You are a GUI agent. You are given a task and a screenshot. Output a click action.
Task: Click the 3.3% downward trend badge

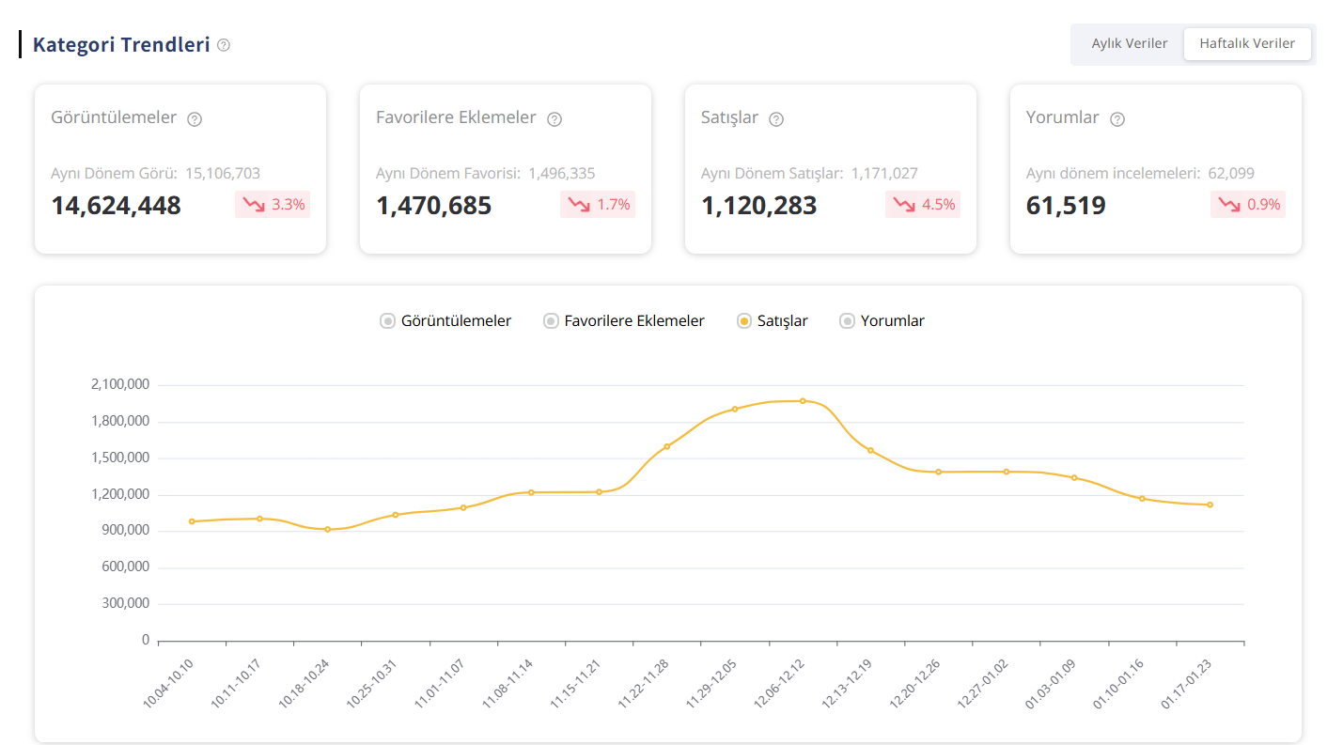point(273,204)
